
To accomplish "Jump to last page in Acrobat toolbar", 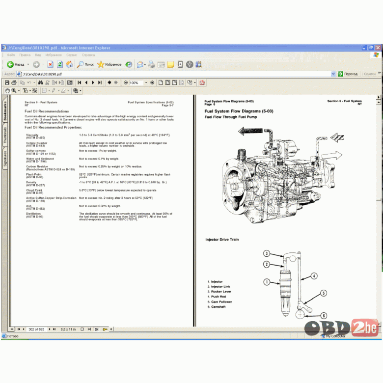I will tap(100, 82).
